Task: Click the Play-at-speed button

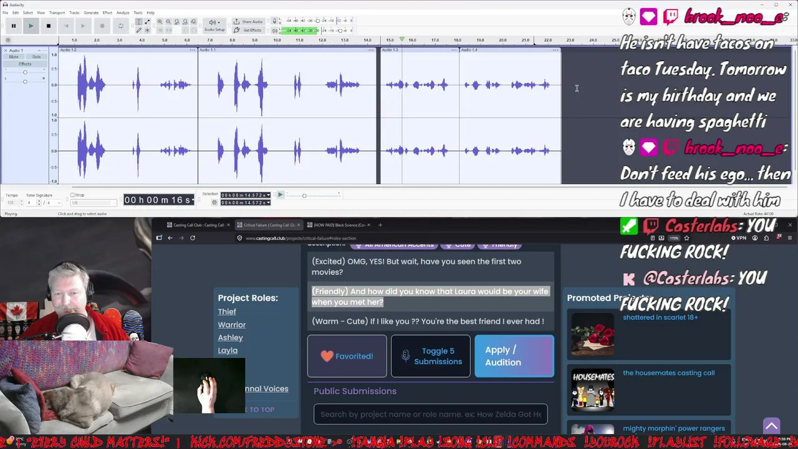Action: [x=280, y=195]
